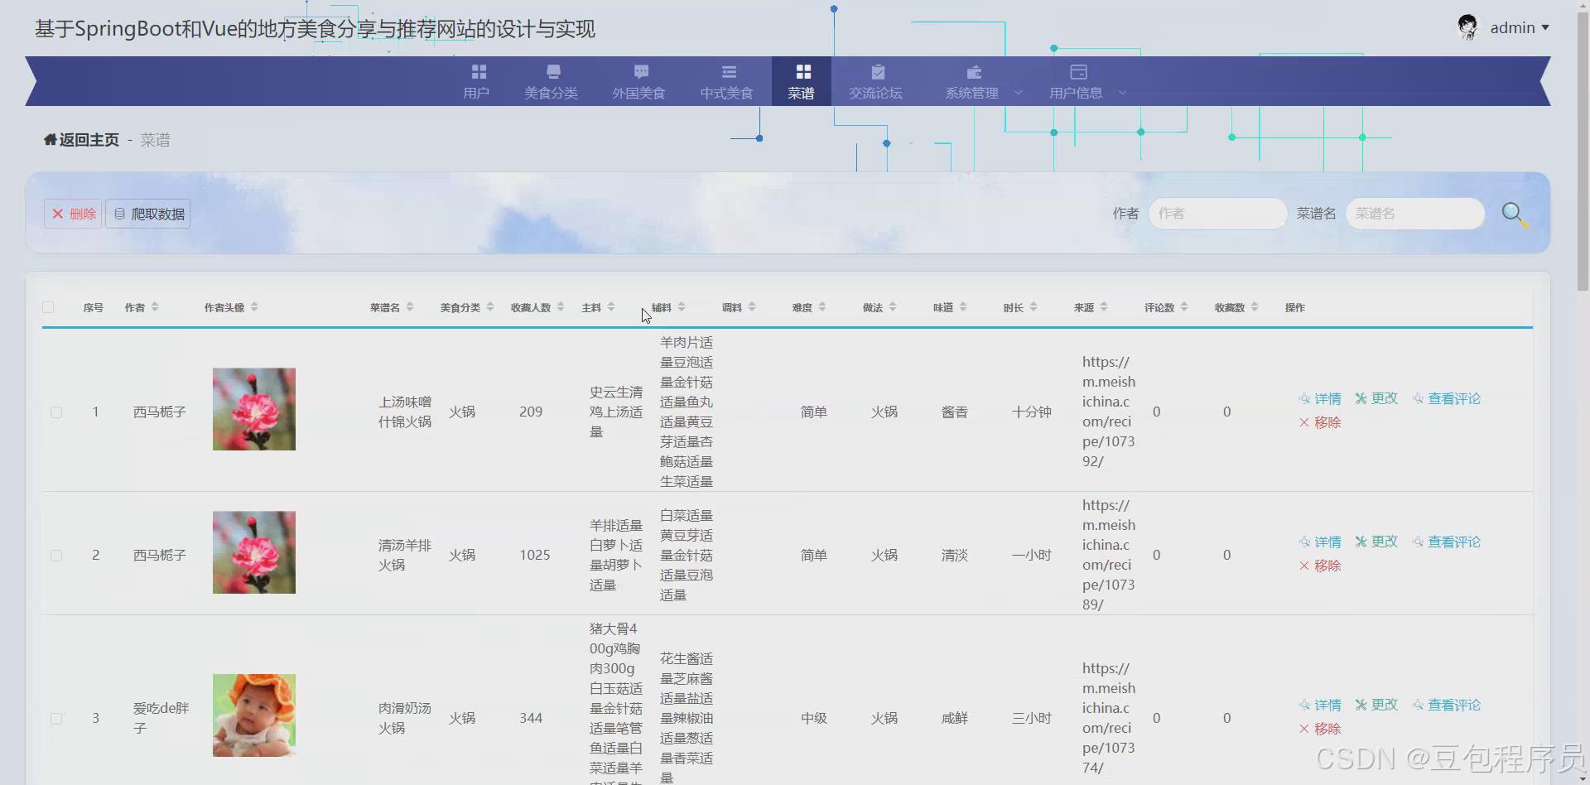Open source URL ending 10737​4/
Viewport: 1590px width, 785px height.
(x=1109, y=718)
